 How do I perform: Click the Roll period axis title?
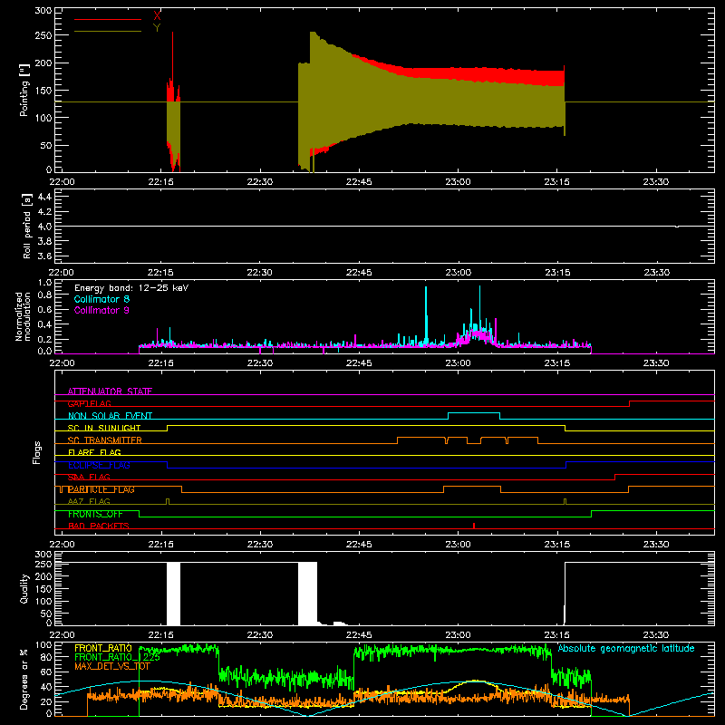click(27, 226)
